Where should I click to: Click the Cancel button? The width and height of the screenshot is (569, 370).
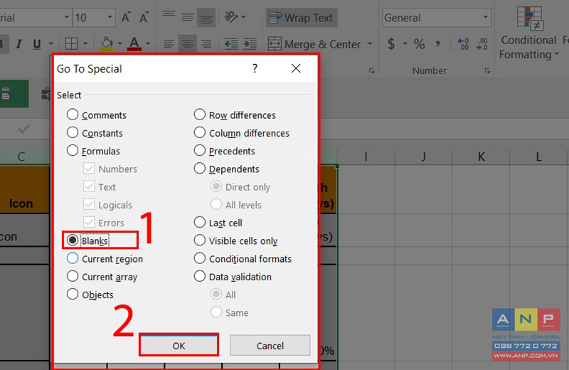(x=270, y=346)
